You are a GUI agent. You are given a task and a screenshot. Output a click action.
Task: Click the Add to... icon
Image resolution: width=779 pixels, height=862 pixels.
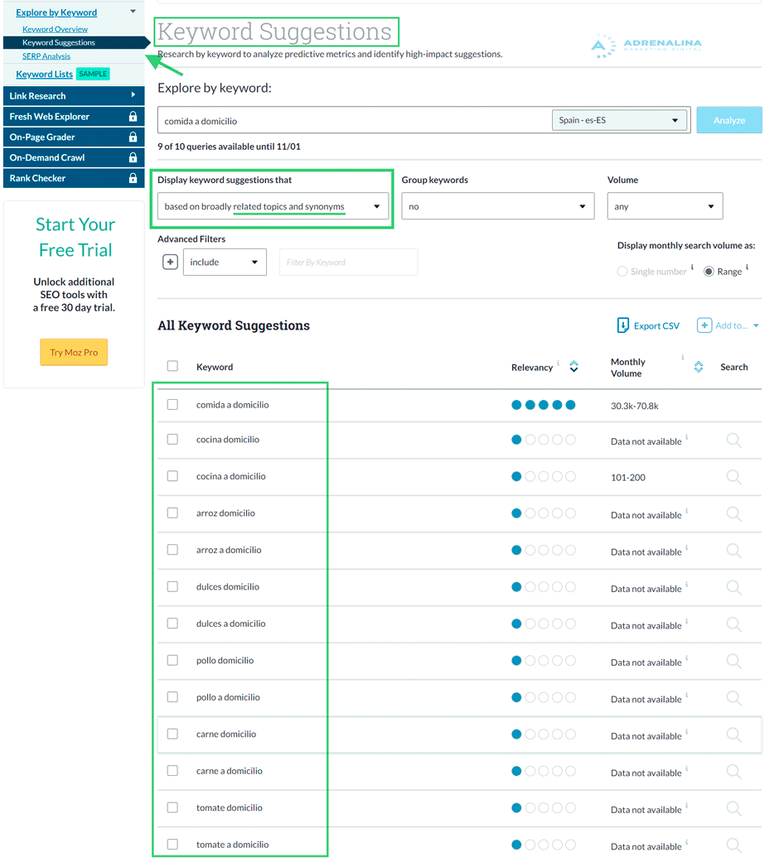[704, 325]
